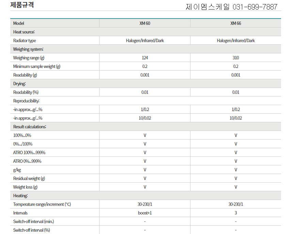
Task: Select the Result calculations section header
Action: [x=30, y=127]
